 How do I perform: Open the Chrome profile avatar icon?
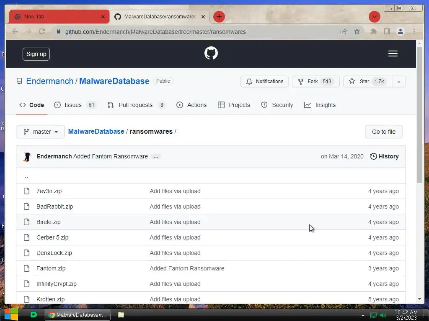pos(401,32)
